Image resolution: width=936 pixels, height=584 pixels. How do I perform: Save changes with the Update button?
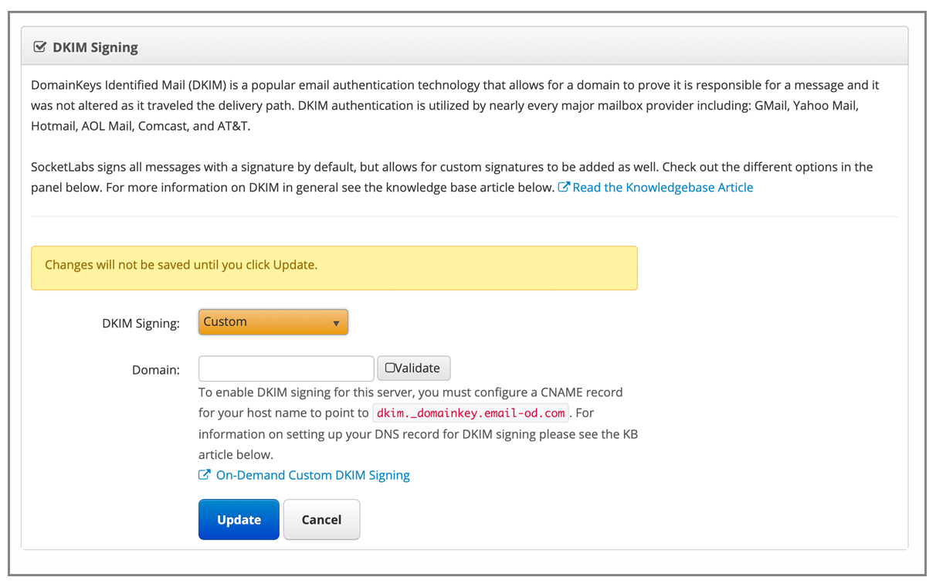pos(239,519)
